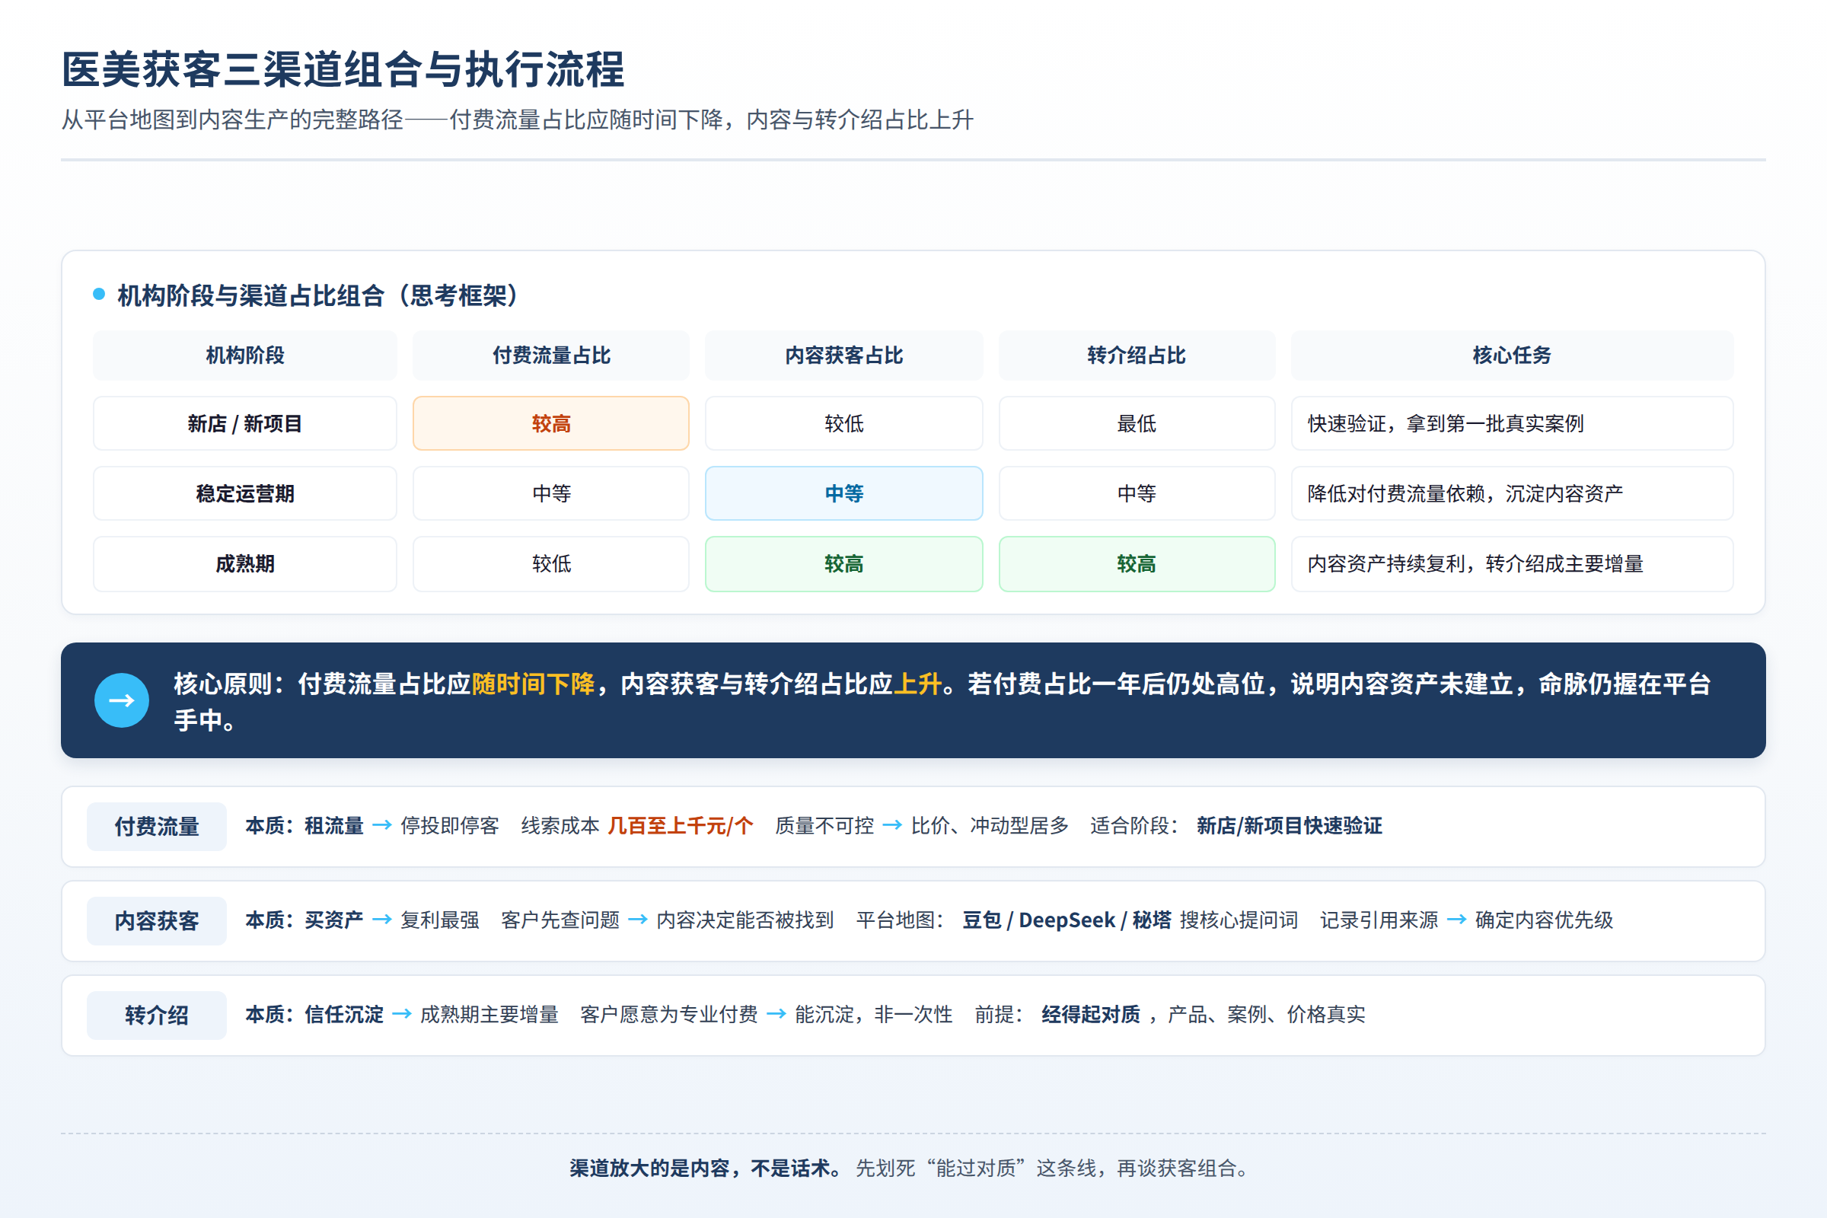Click the footer text 渠道放大的是内容，不是话术。
Image resolution: width=1827 pixels, height=1218 pixels.
tap(706, 1169)
